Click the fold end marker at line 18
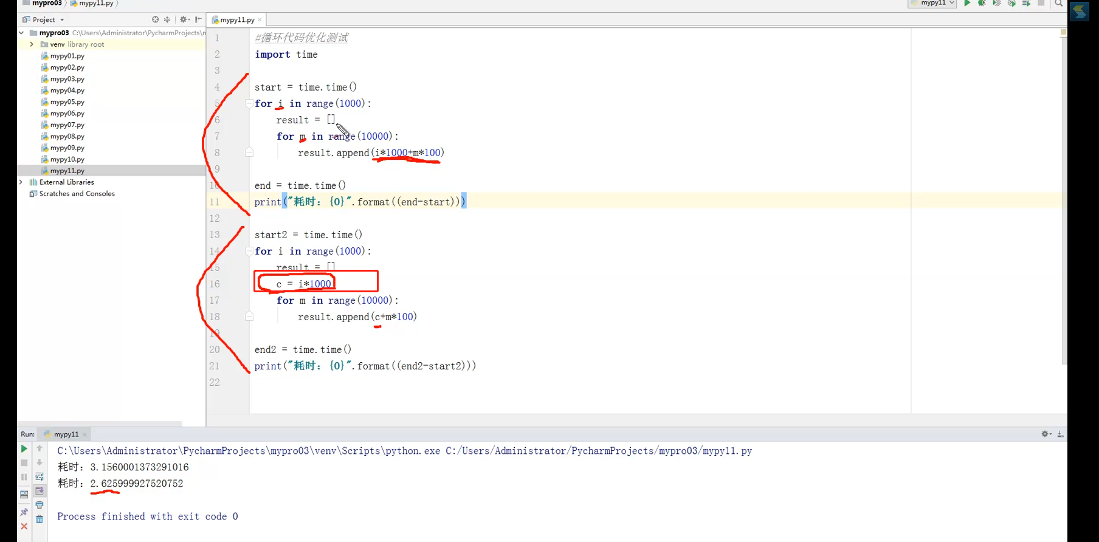 [249, 316]
